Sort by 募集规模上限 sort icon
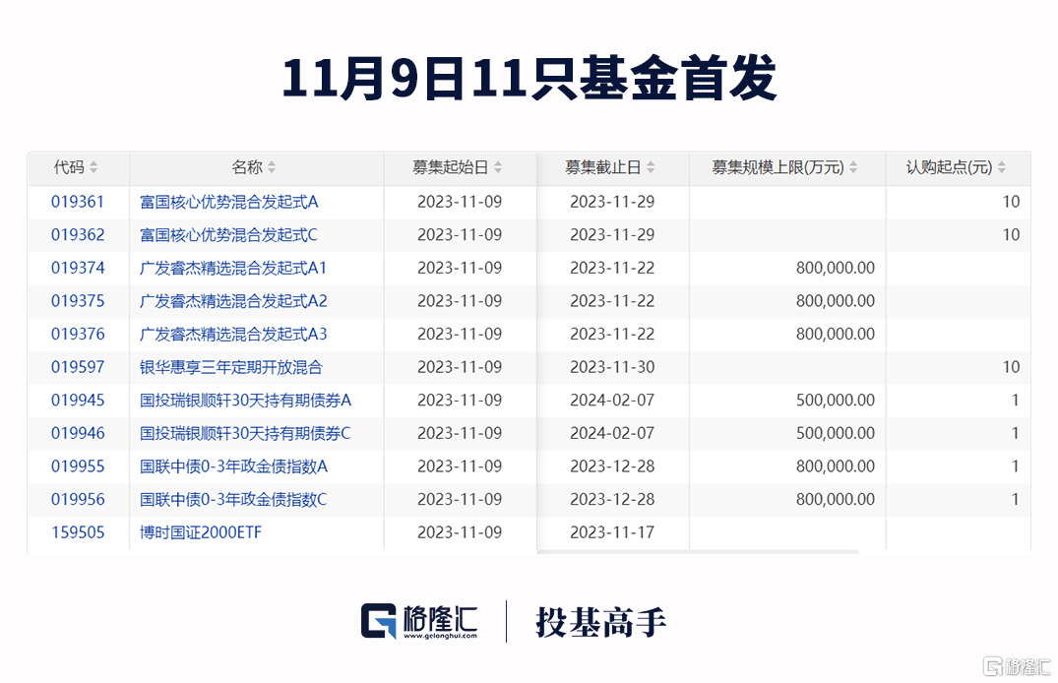This screenshot has height=683, width=1058. tap(853, 168)
